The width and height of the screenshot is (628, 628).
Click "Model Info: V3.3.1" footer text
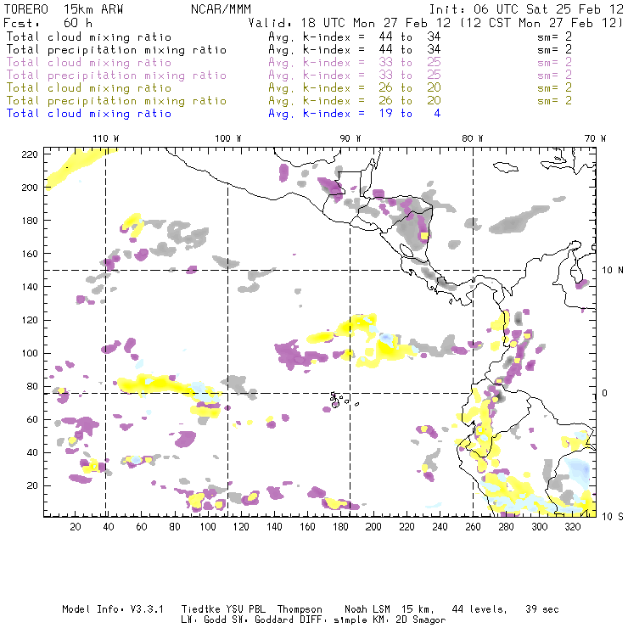[113, 609]
